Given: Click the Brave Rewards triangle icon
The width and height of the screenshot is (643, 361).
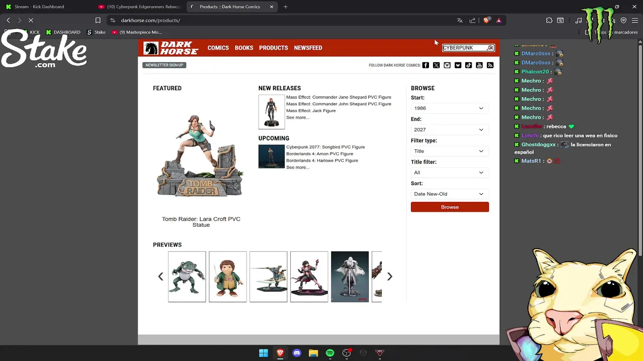Looking at the screenshot, I should [x=499, y=21].
